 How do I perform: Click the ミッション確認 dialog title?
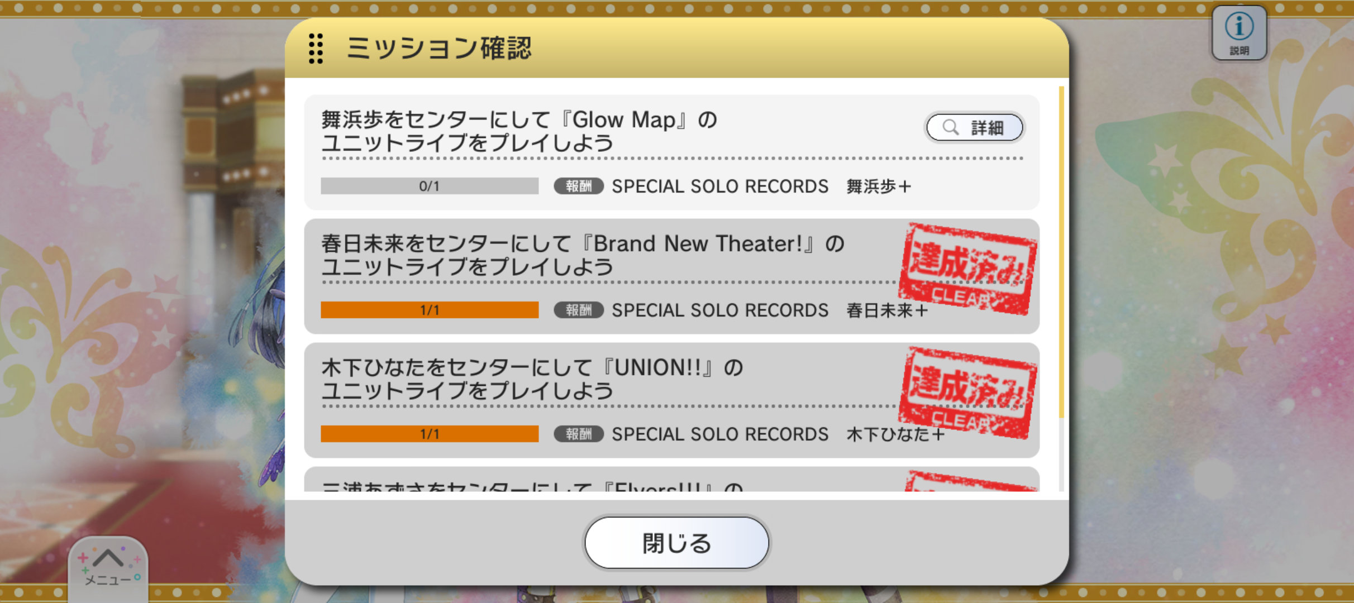tap(439, 48)
